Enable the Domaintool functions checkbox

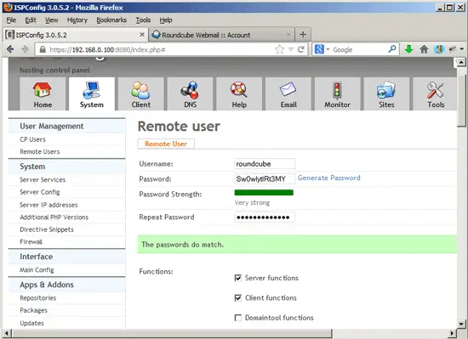238,318
